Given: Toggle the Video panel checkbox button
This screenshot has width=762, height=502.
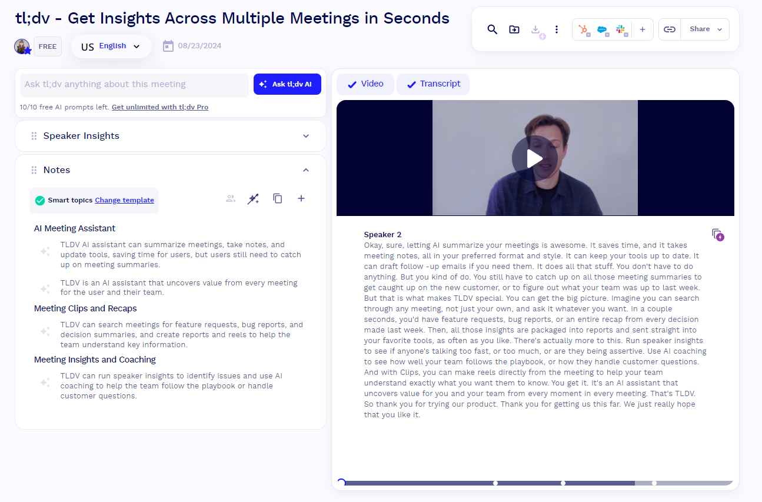Looking at the screenshot, I should 365,84.
